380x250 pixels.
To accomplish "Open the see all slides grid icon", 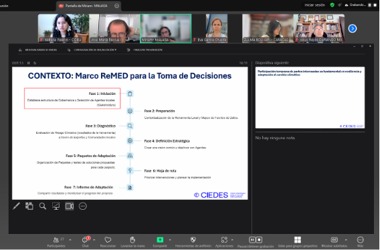I will coord(29,206).
